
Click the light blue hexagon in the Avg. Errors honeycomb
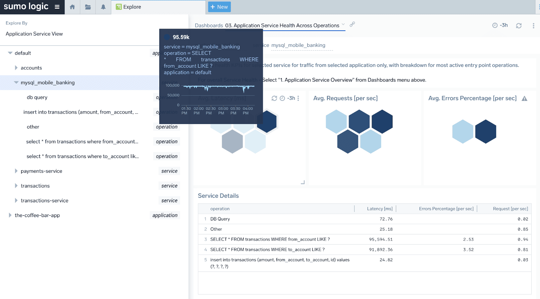click(x=463, y=131)
